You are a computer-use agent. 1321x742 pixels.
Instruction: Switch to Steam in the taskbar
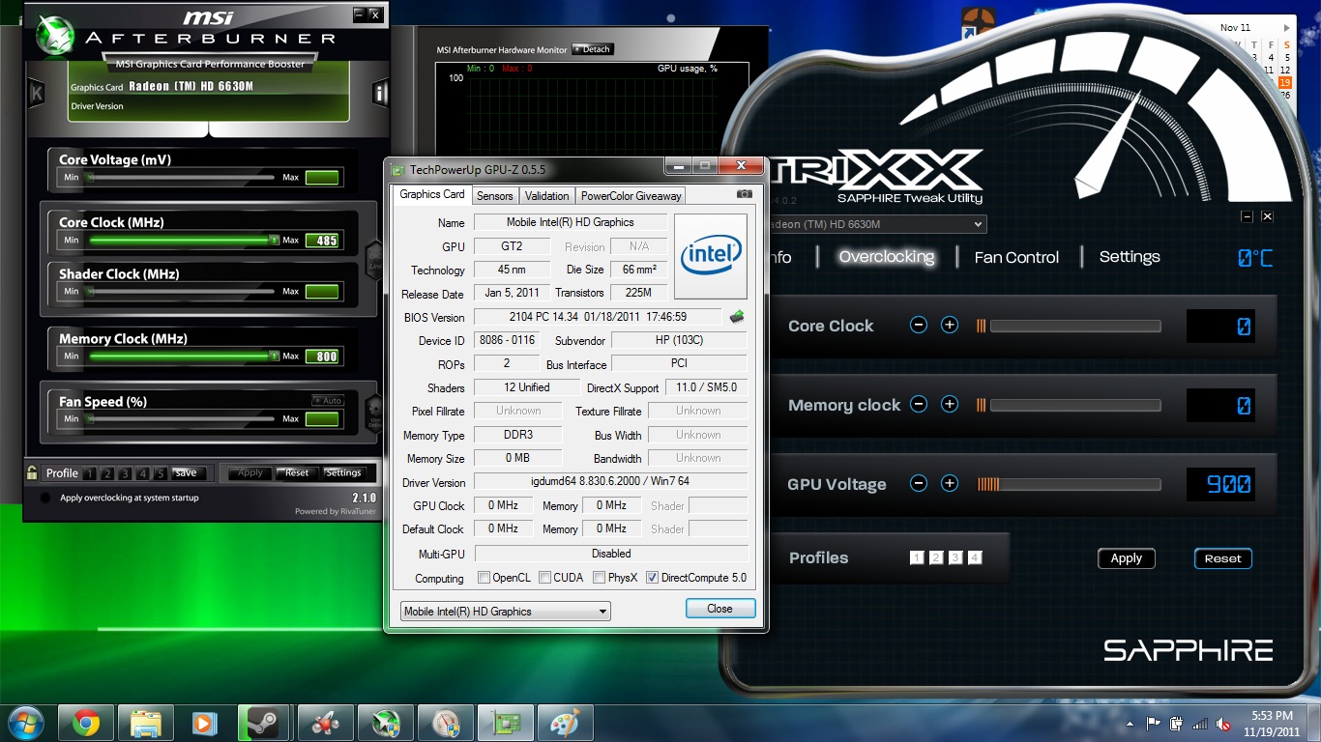(264, 723)
